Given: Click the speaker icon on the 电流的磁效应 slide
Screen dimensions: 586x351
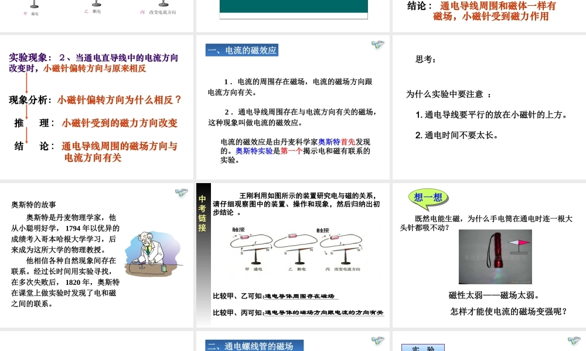Looking at the screenshot, I should 378,45.
